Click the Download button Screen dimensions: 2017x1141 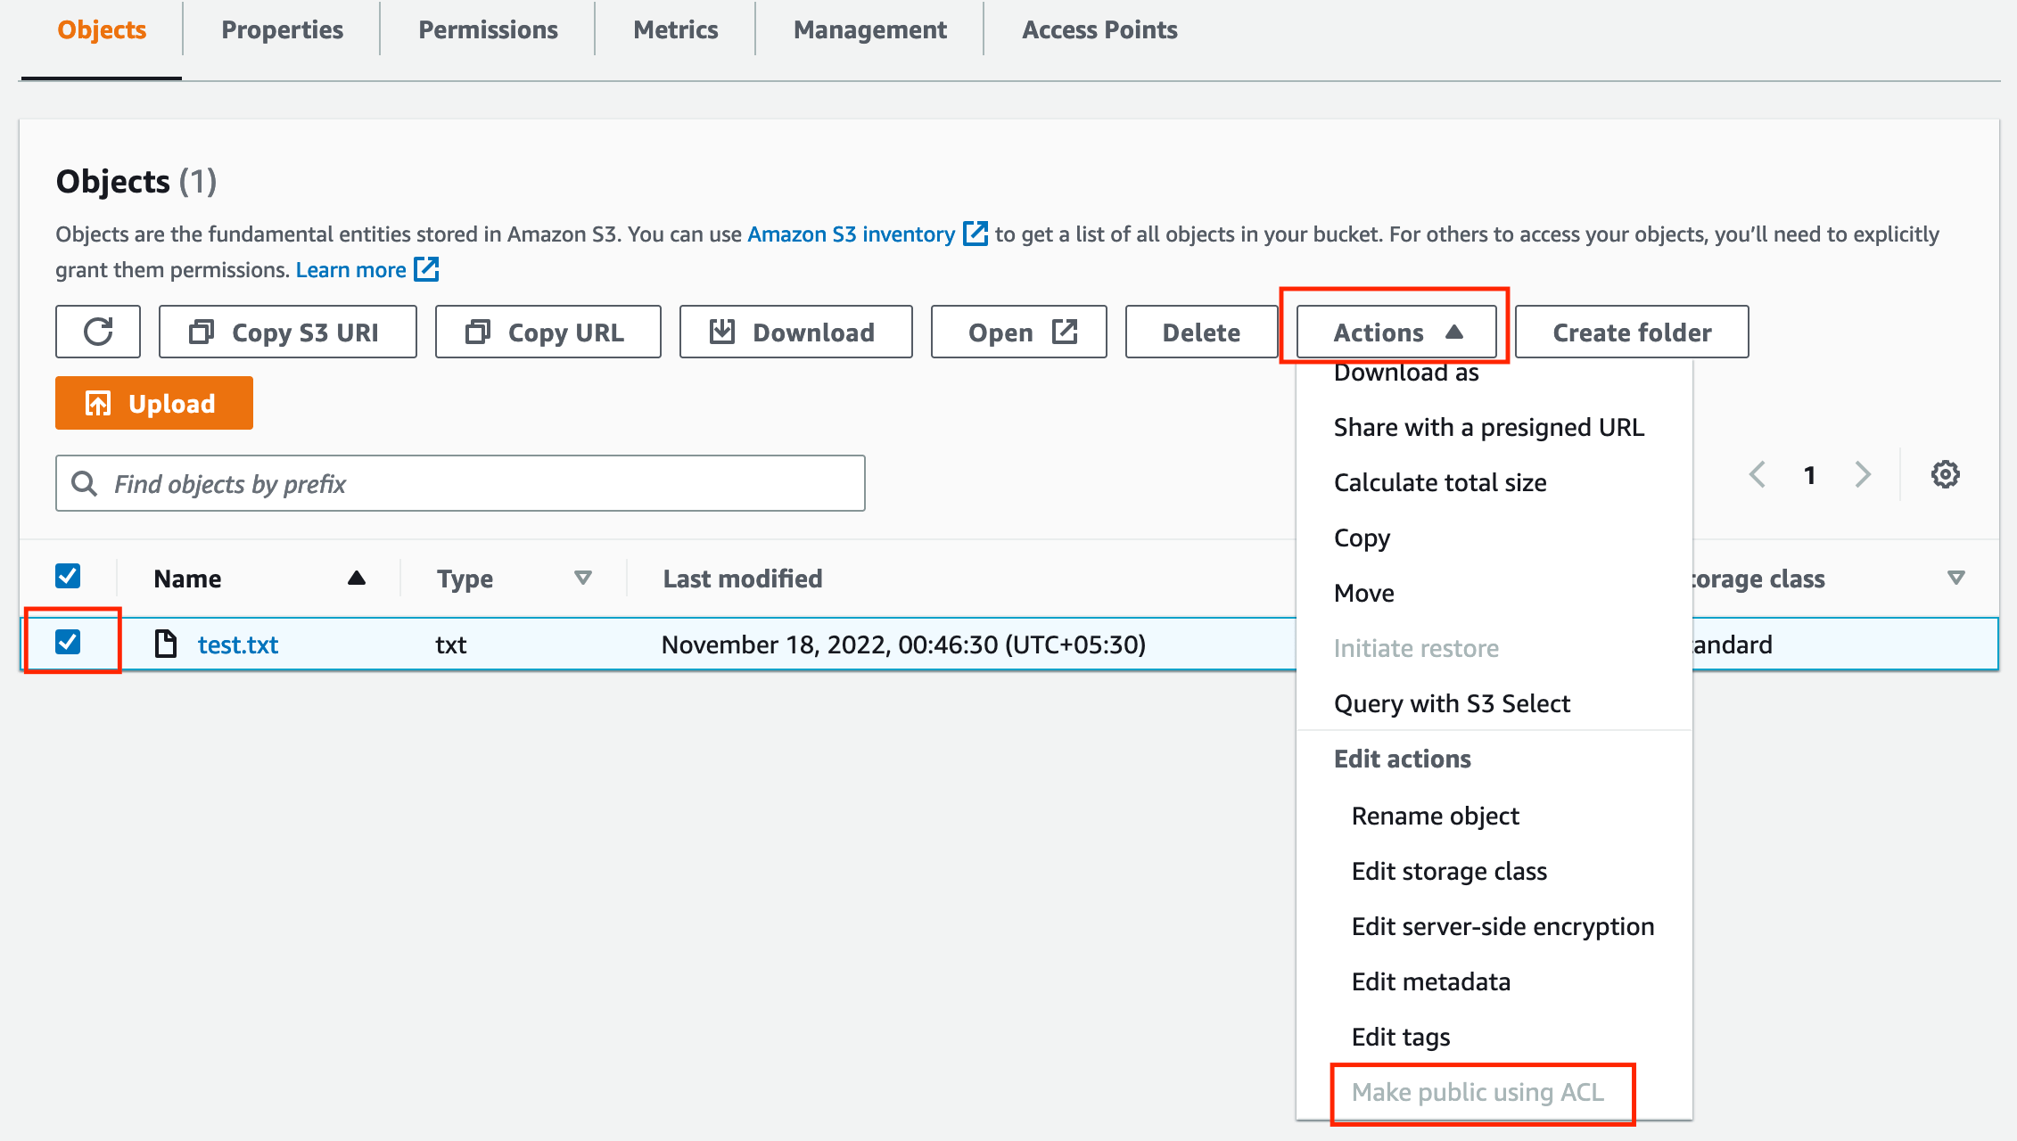(x=795, y=332)
